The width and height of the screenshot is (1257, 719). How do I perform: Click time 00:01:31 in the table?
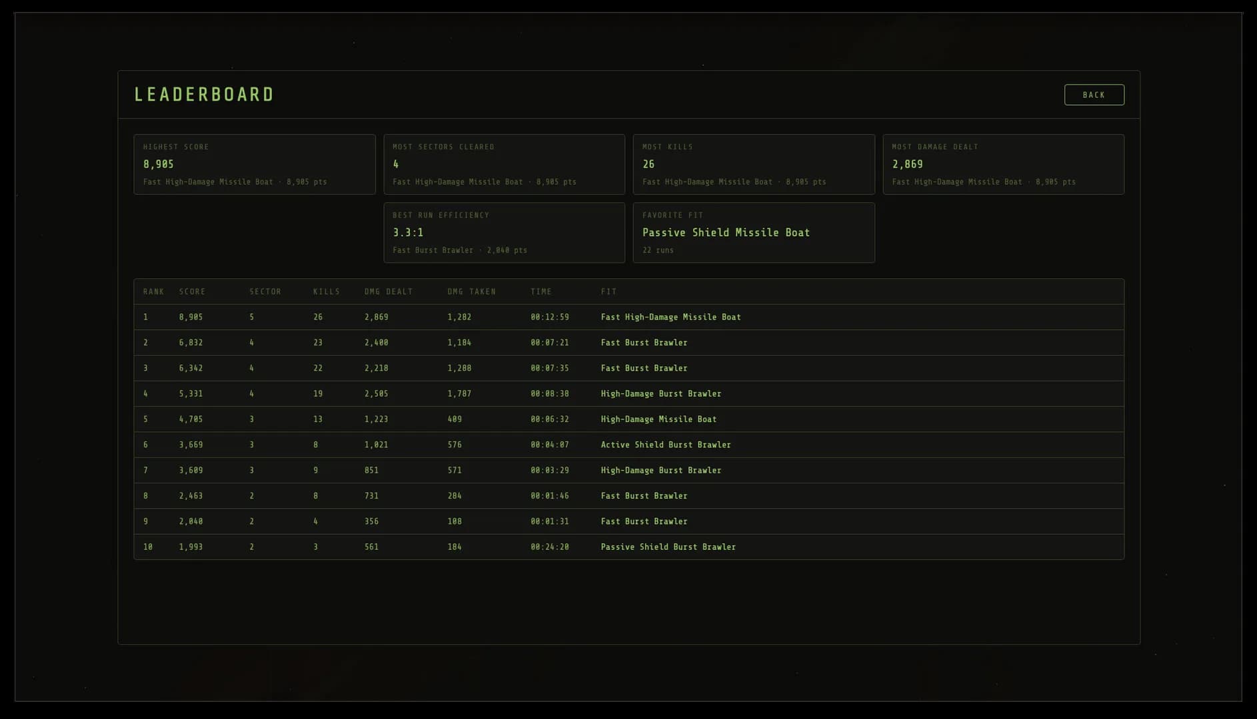coord(550,521)
